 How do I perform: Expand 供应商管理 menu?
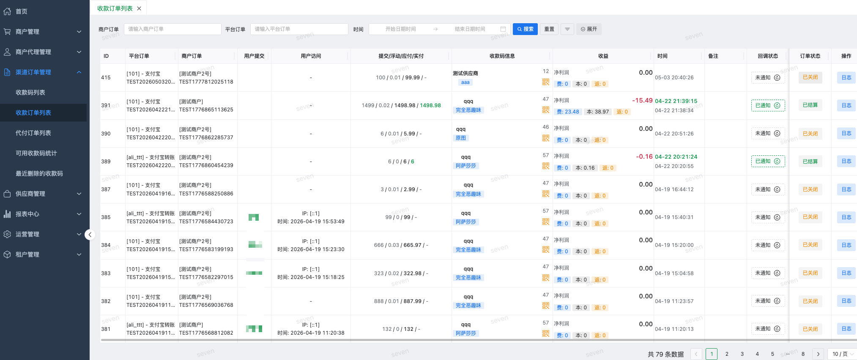(79, 194)
